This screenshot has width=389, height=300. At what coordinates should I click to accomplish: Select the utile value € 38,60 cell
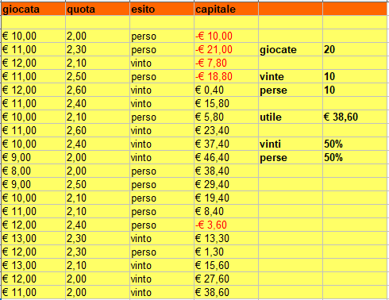tap(355, 117)
